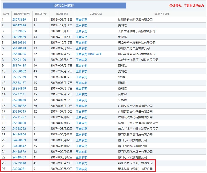Open registration number 24448403
This screenshot has height=173, width=207.
[19, 158]
